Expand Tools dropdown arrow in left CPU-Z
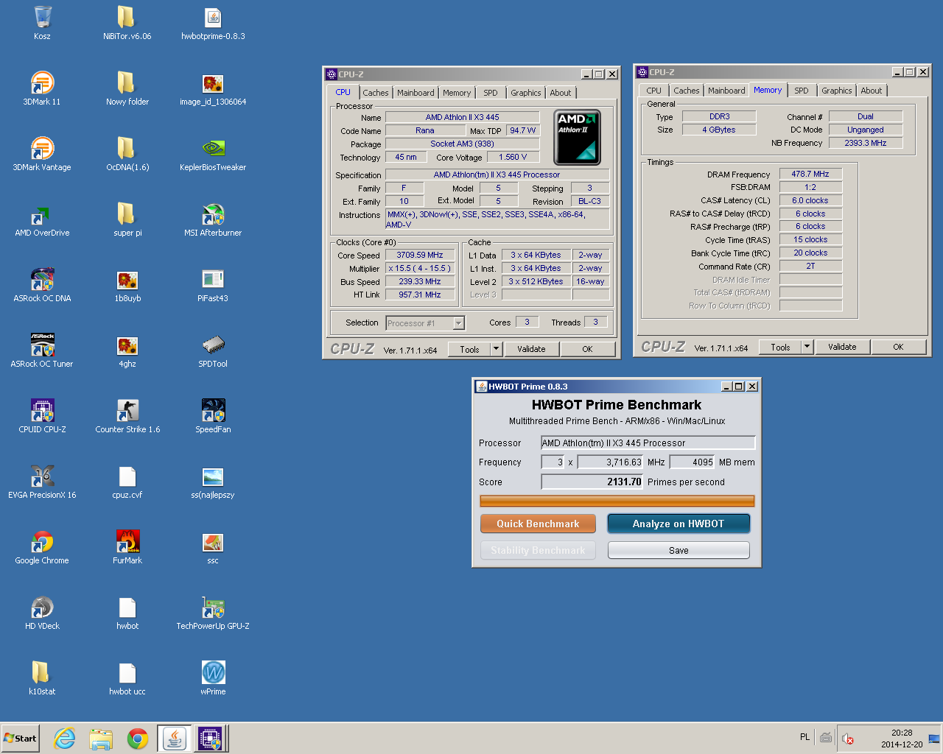The height and width of the screenshot is (754, 943). 496,349
